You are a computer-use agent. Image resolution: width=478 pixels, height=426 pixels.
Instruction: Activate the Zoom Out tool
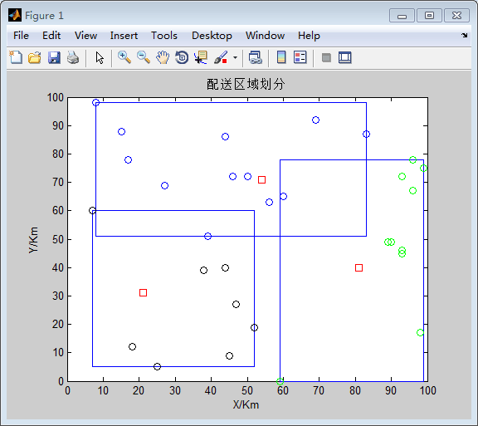(x=144, y=57)
